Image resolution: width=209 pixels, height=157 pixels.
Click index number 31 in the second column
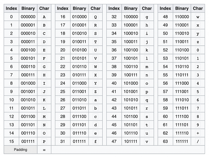coord(63,141)
